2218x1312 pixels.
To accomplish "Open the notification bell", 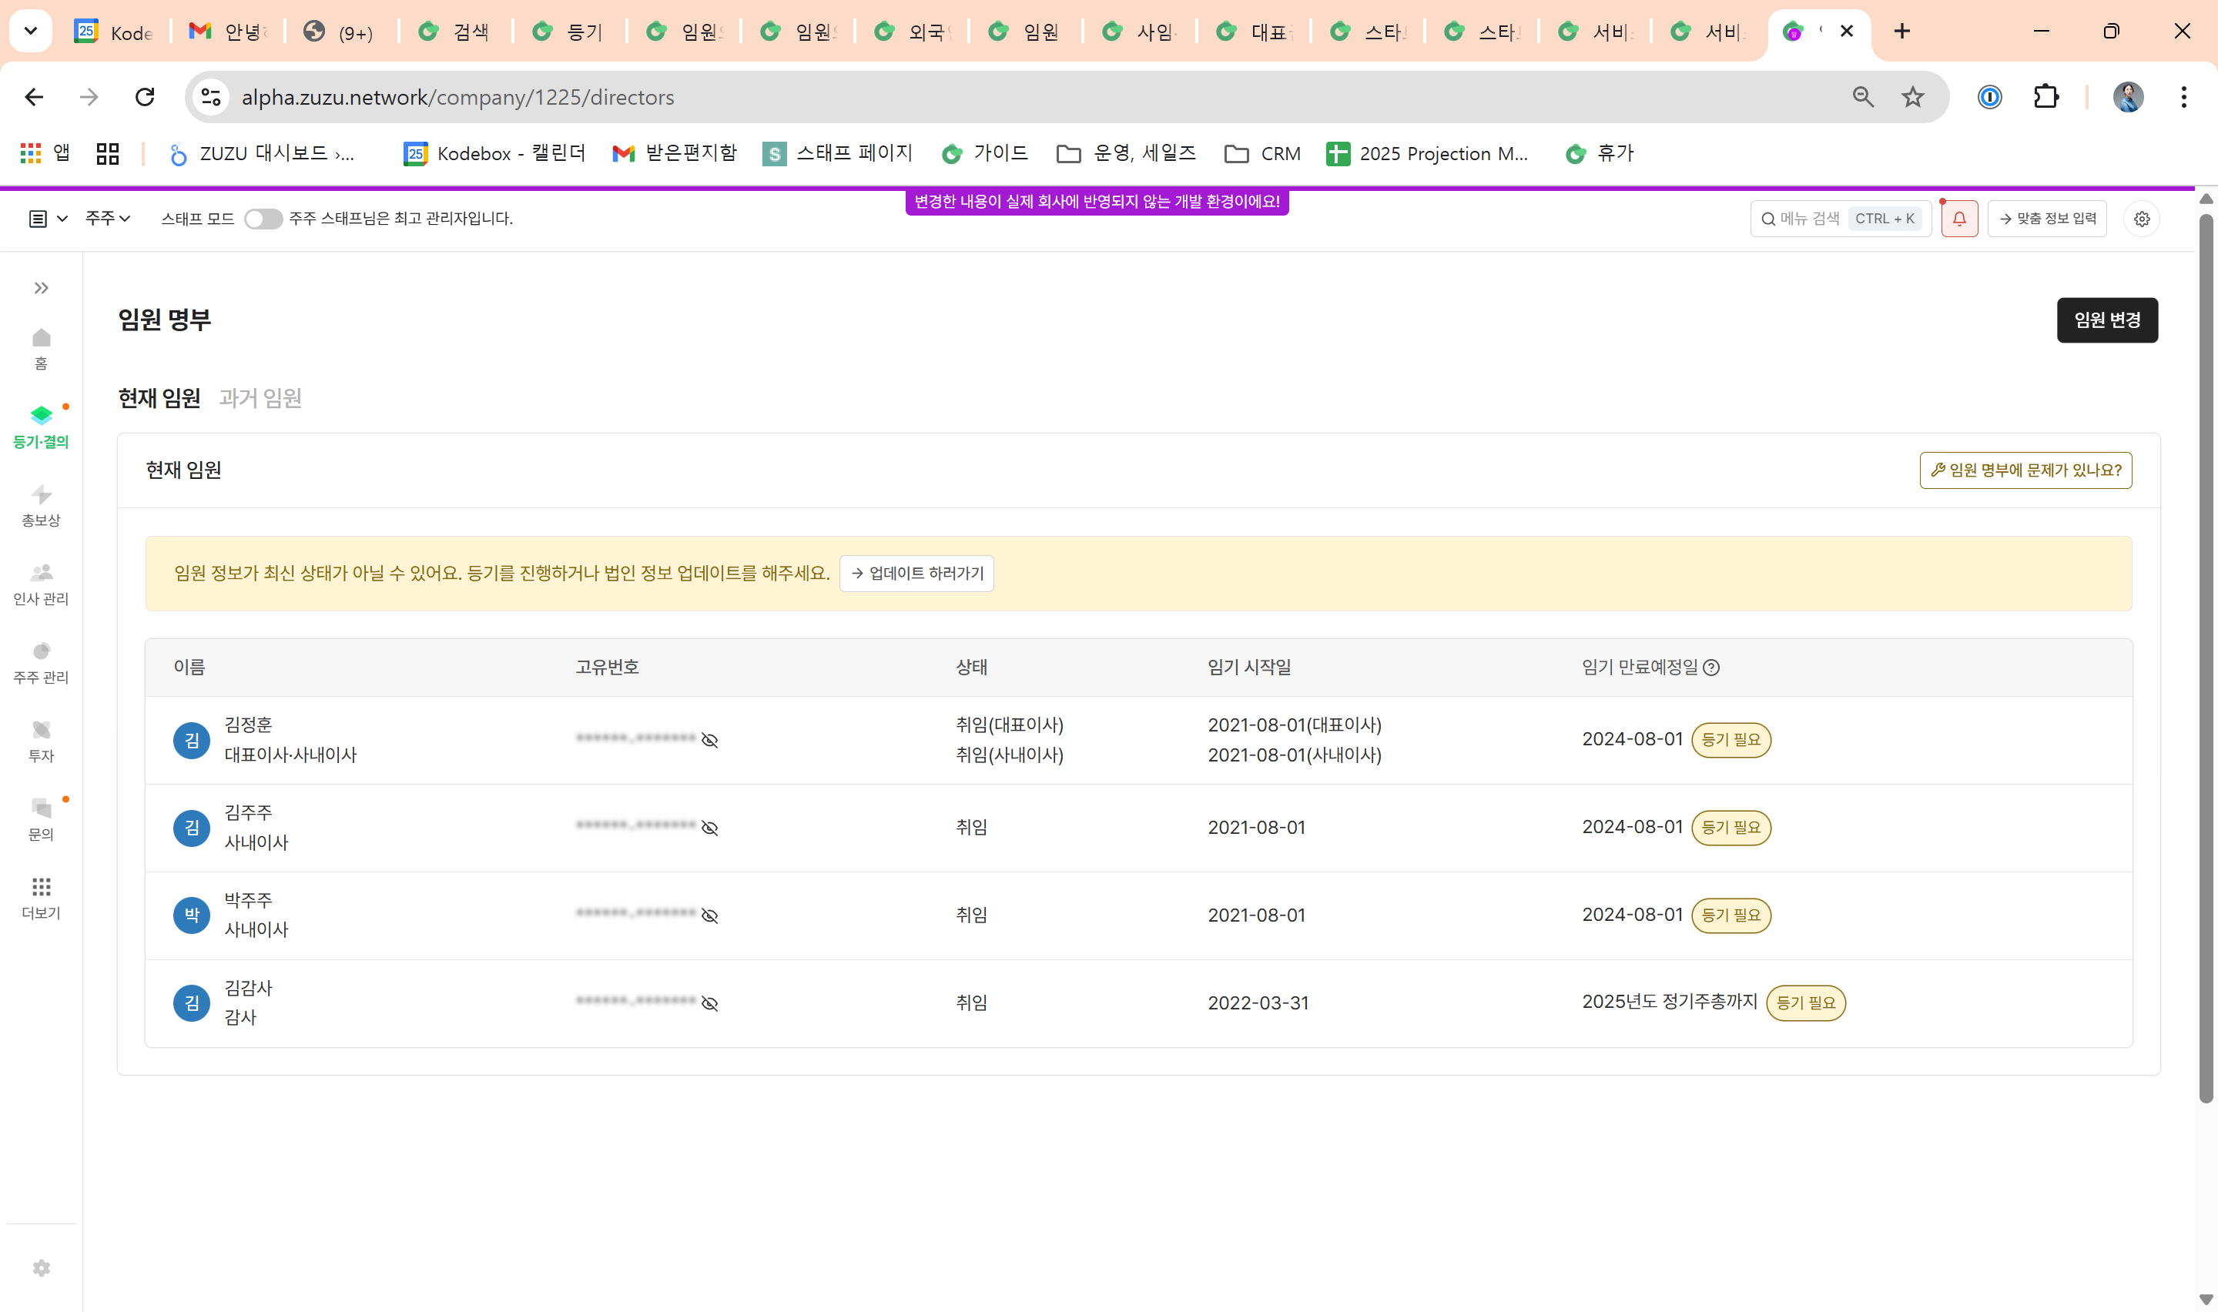I will click(1959, 219).
